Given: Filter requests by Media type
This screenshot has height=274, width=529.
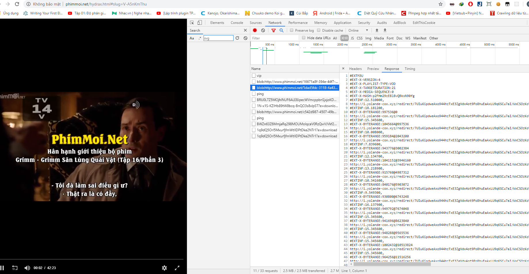Looking at the screenshot, I should coord(379,38).
